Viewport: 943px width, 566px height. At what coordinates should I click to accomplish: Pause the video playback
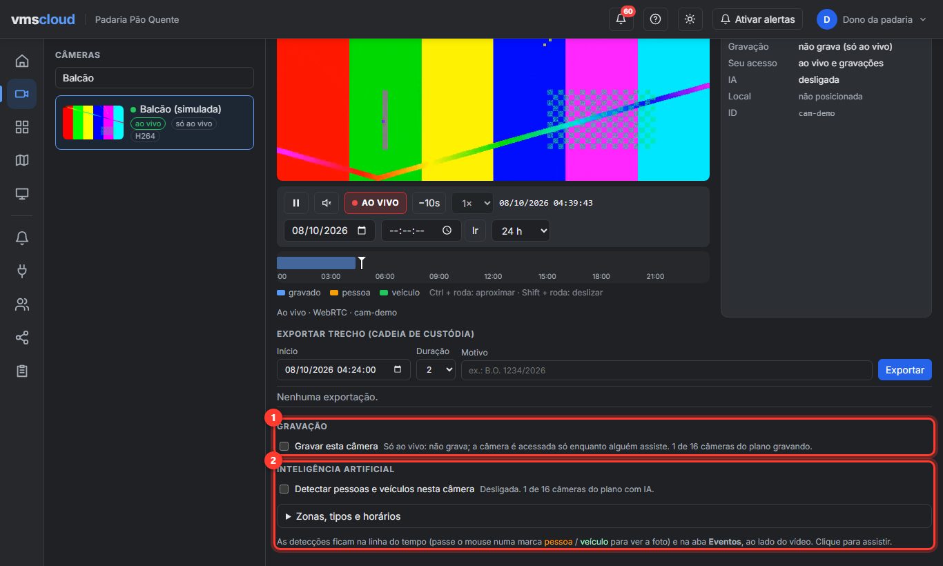296,203
